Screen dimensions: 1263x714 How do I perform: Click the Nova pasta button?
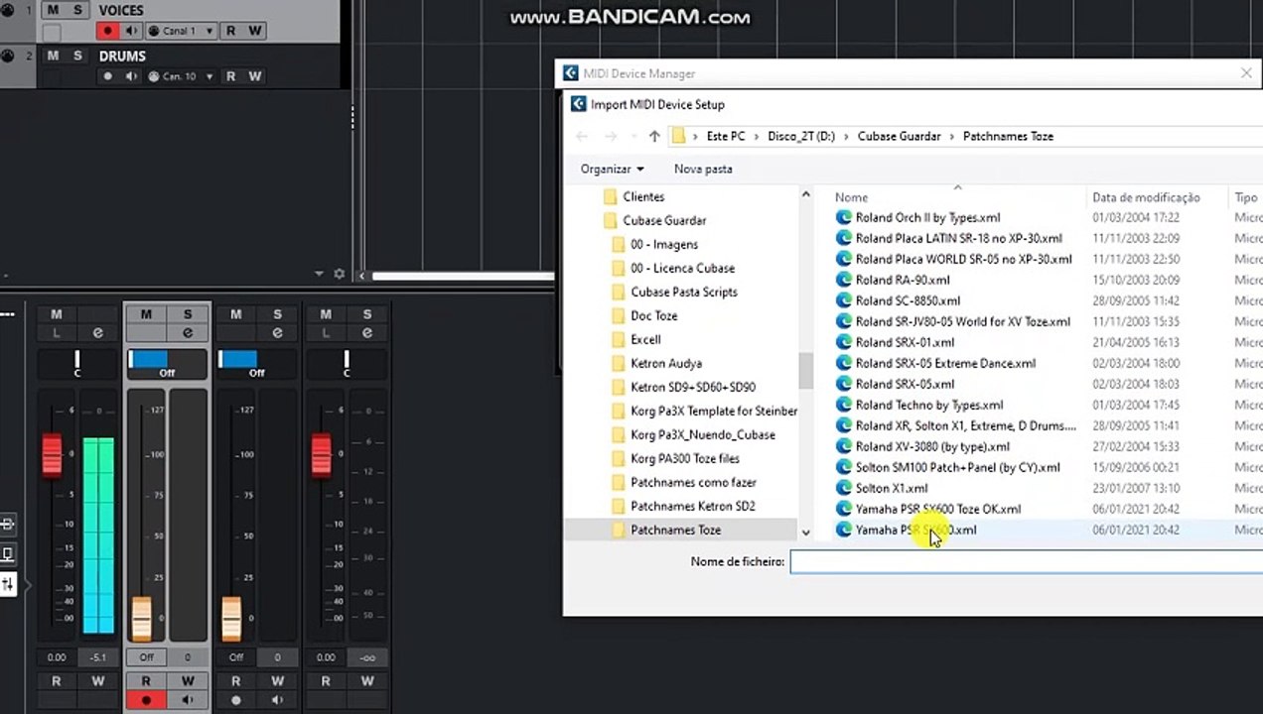point(703,169)
